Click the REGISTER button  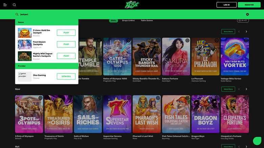249,5
